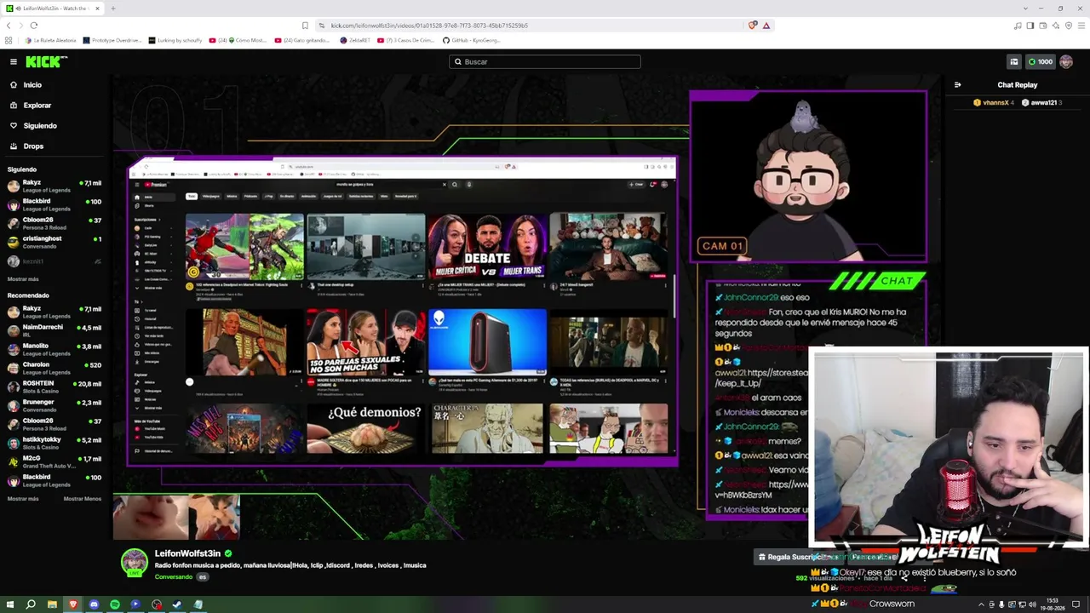Screen dimensions: 1090x613
Task: Click awwa121 in Chat Replay leaderboard
Action: click(x=1041, y=103)
